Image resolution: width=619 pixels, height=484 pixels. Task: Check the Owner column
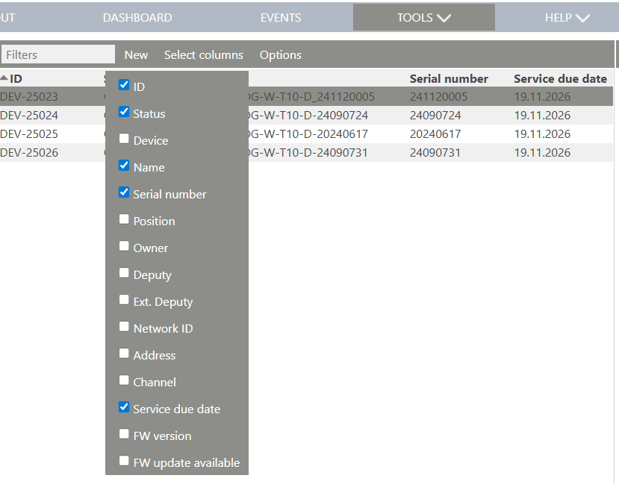tap(124, 245)
